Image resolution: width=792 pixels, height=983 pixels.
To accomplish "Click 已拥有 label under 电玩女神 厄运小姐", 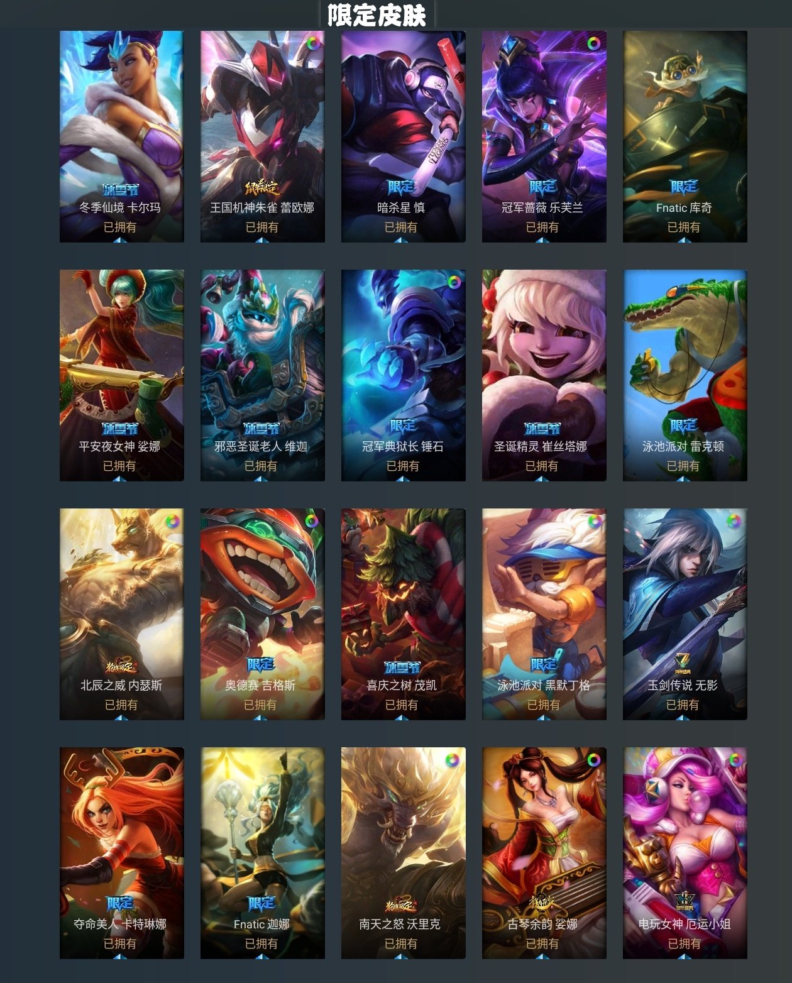I will tap(684, 943).
